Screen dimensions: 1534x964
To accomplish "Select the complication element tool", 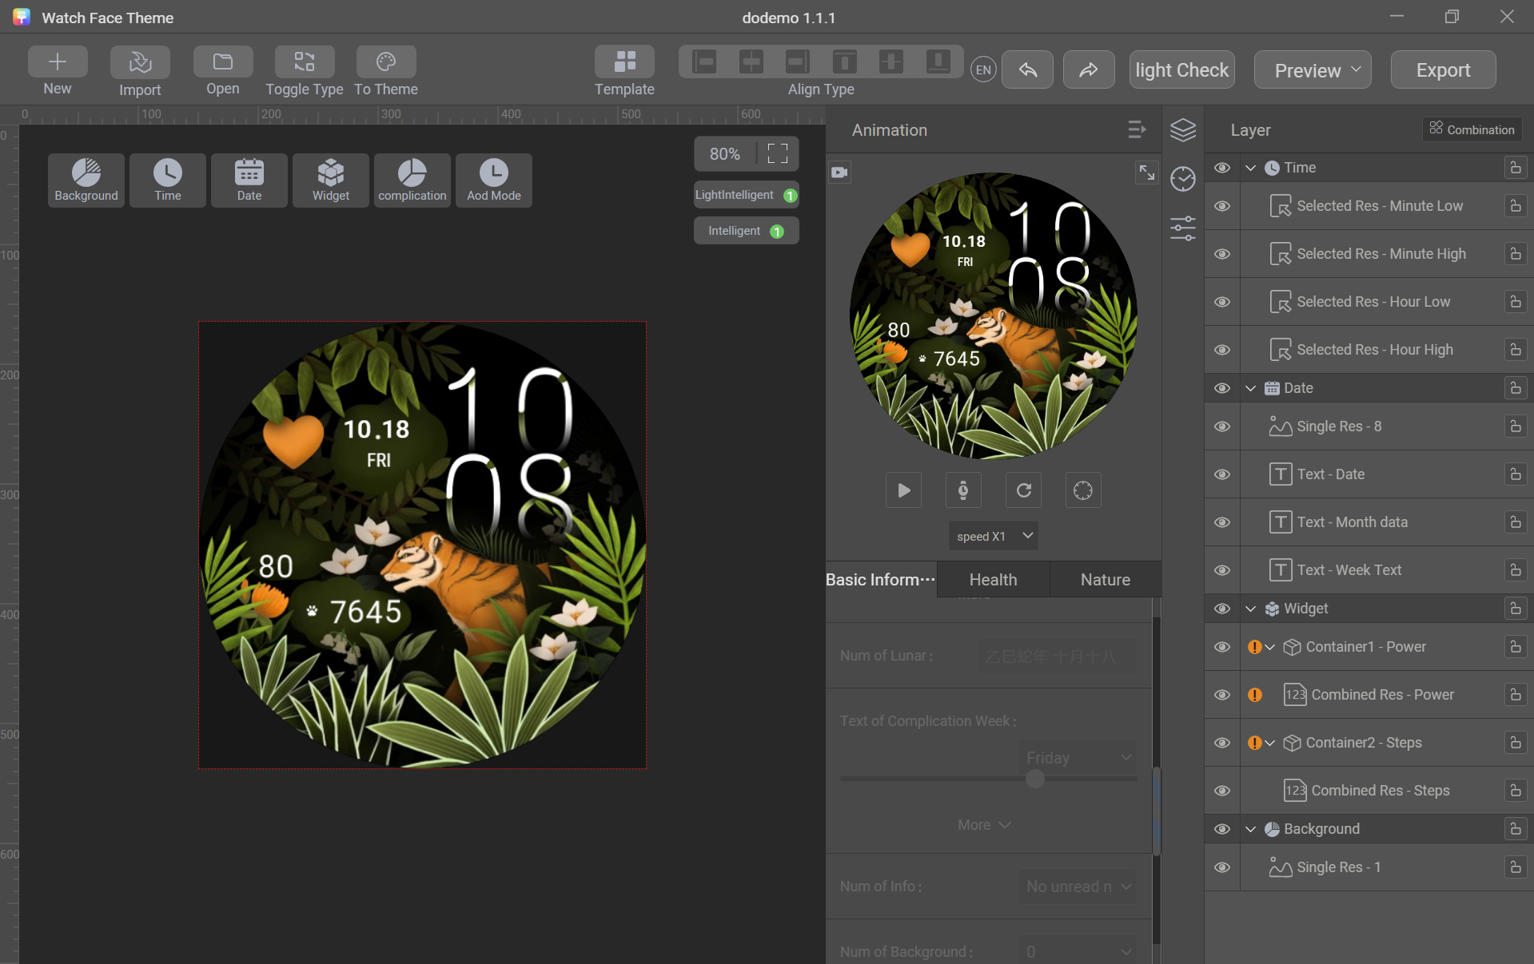I will point(412,180).
